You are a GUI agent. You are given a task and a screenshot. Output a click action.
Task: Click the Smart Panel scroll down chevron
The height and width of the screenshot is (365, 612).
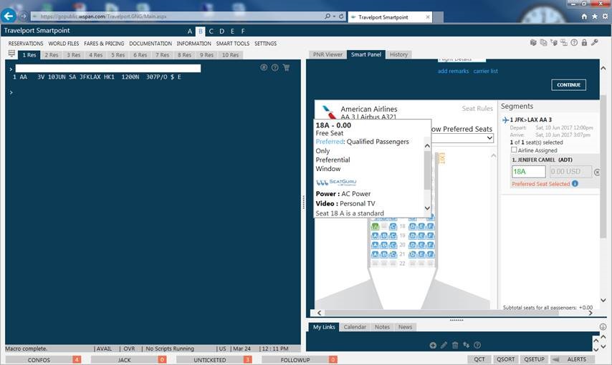tap(603, 301)
